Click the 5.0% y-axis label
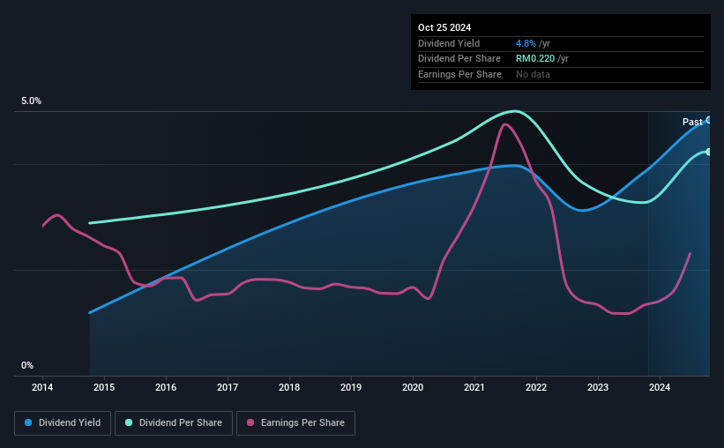The height and width of the screenshot is (448, 724). pos(31,101)
